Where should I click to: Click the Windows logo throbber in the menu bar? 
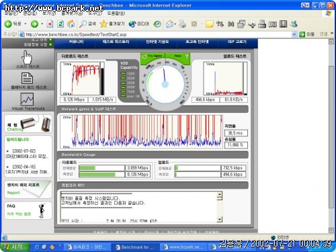[329, 13]
